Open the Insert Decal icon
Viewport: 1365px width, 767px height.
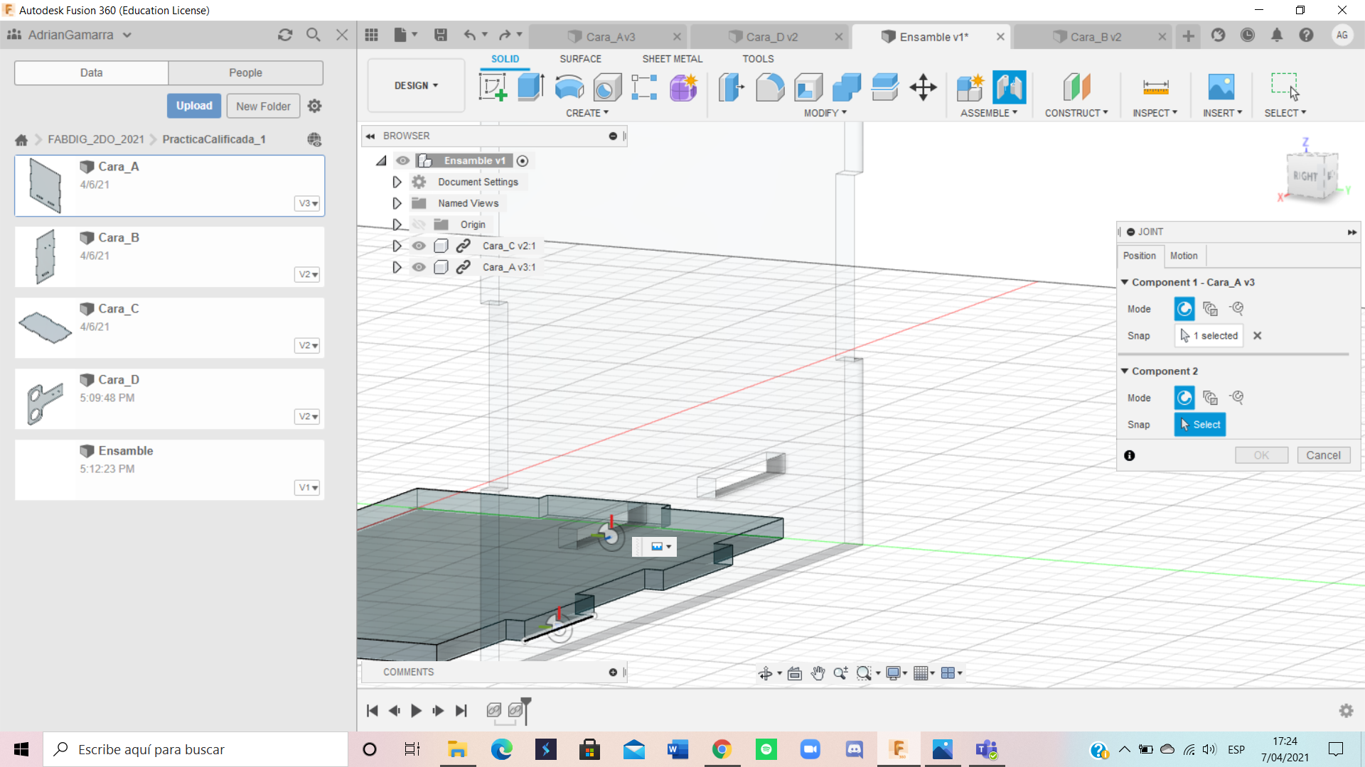coord(1221,87)
